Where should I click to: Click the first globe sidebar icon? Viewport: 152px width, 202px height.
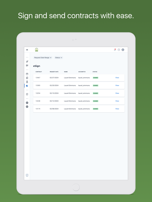click(27, 103)
